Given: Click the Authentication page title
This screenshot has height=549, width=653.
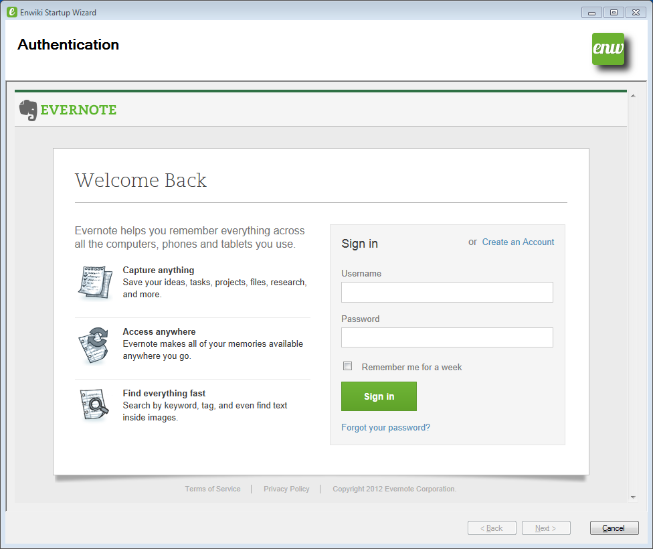Looking at the screenshot, I should (68, 45).
